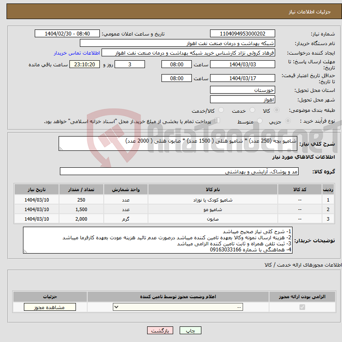
Task: Select the جزیی purchase type radio
Action: [x=288, y=121]
